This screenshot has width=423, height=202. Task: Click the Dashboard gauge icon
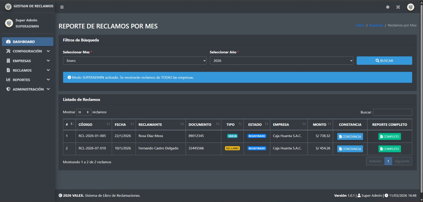8,42
